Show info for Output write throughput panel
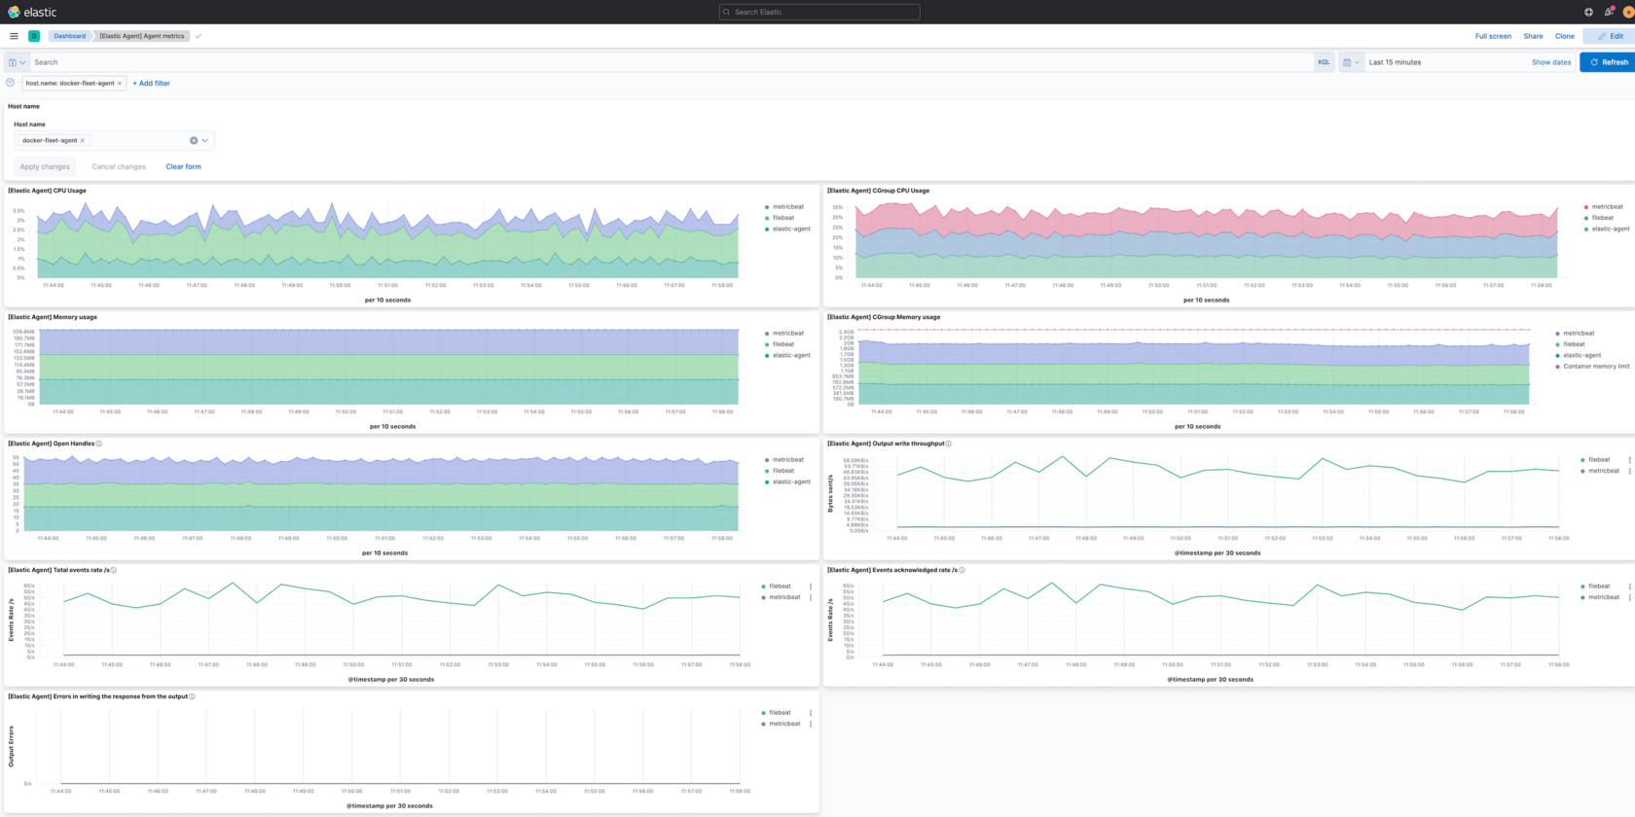The width and height of the screenshot is (1635, 817). [949, 444]
